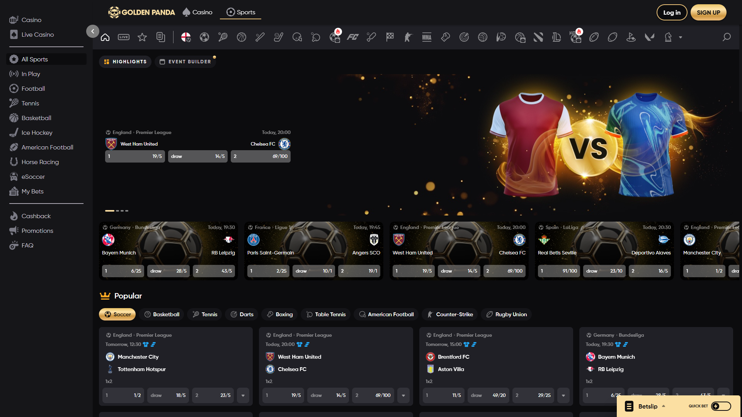Screen dimensions: 742x417
Task: Switch to the Event Builder tab
Action: click(185, 62)
